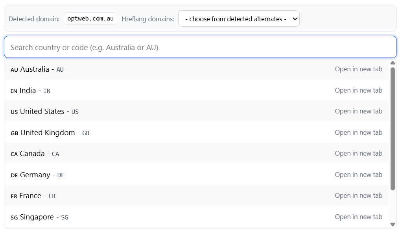The image size is (400, 236).
Task: Click the US badge next to United States
Action: pos(14,112)
